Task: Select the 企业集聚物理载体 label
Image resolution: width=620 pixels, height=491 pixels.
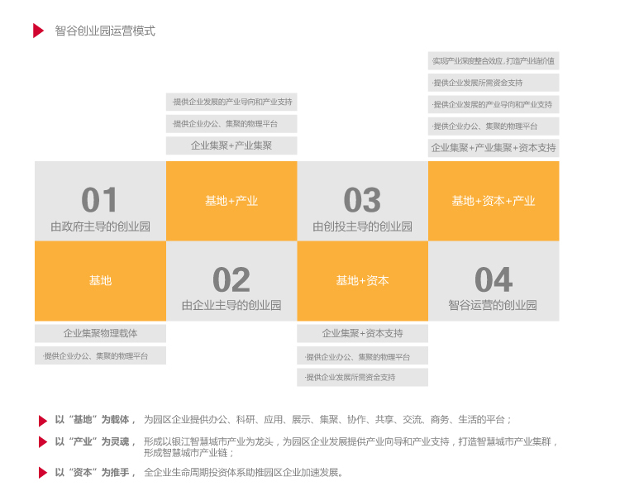Action: pos(100,334)
